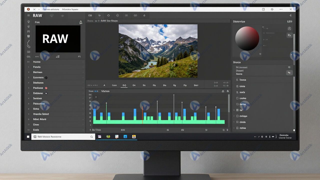Select the cloud icon in top toolbar
Viewport: 320px width, 180px height.
(x=108, y=15)
